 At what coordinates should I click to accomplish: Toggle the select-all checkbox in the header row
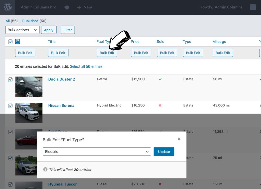point(10,41)
